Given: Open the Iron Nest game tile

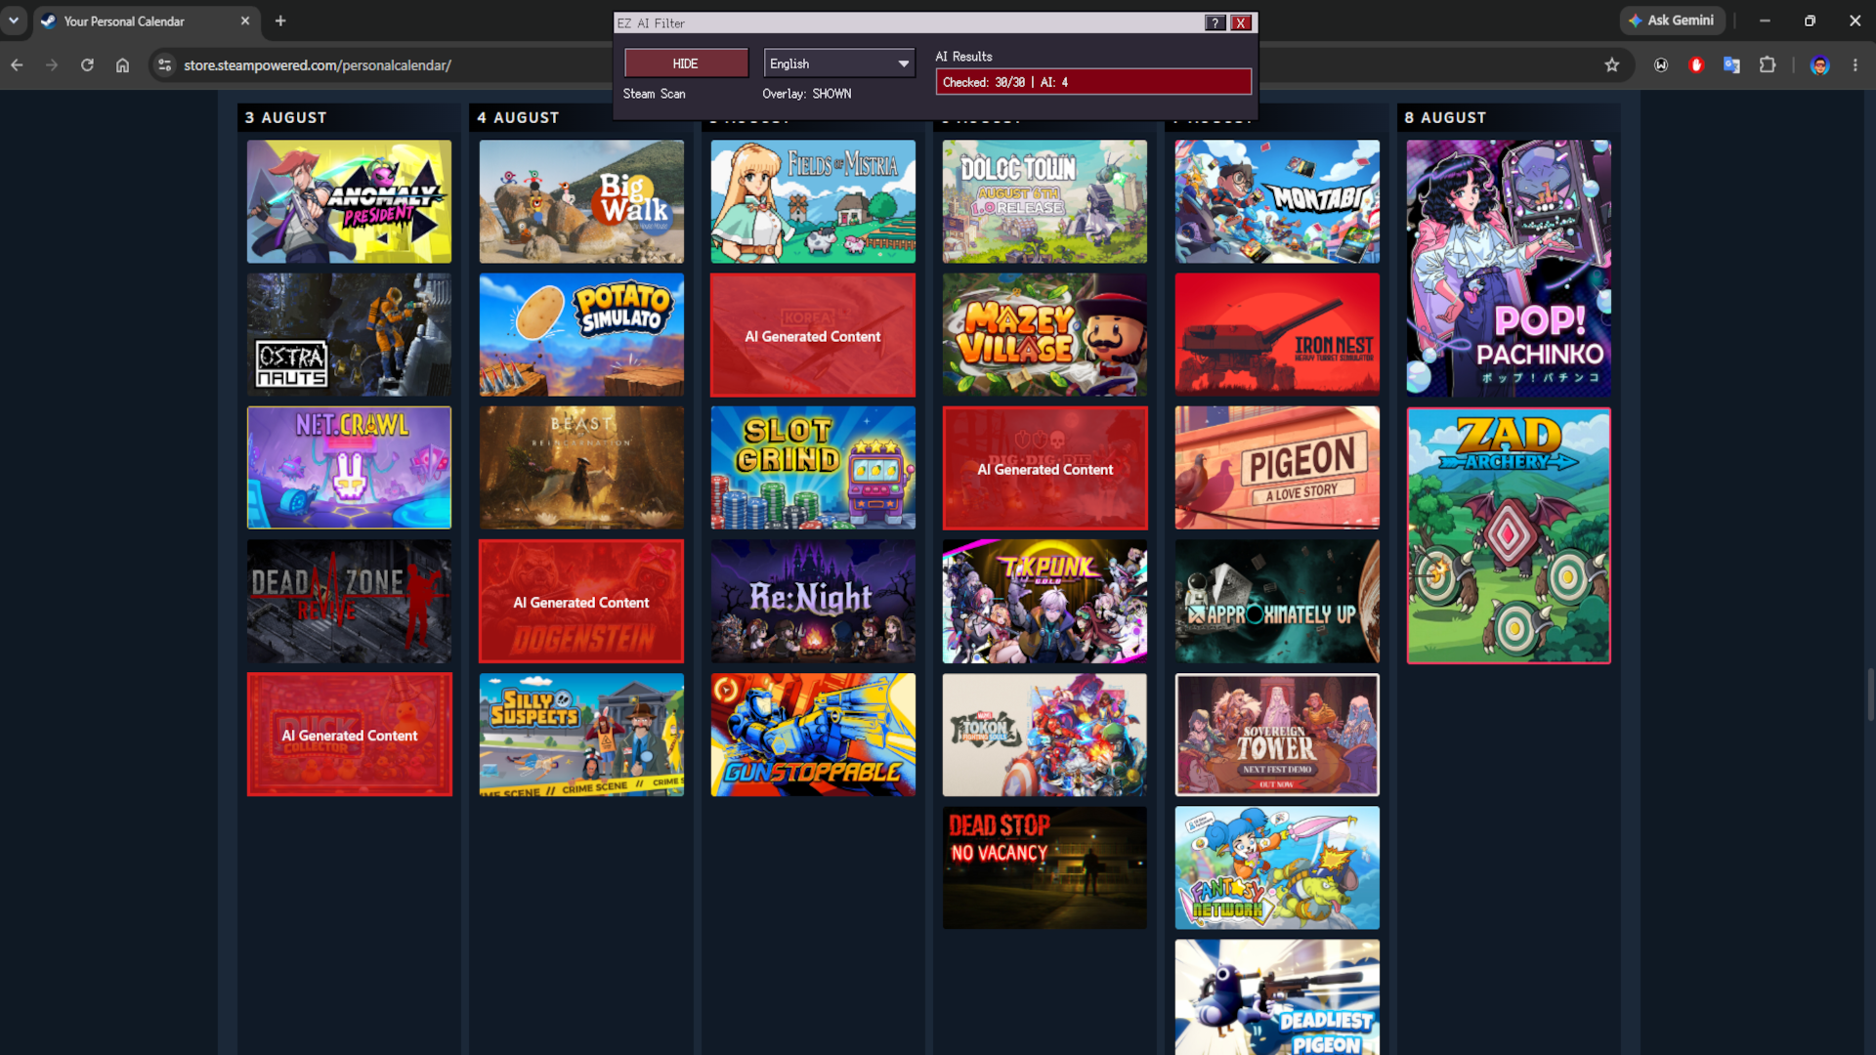Looking at the screenshot, I should point(1277,334).
